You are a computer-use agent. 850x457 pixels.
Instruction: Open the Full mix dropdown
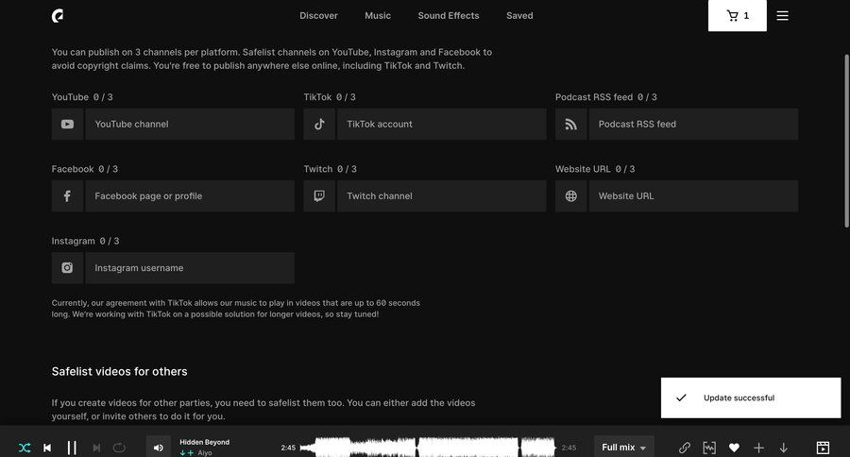click(x=624, y=448)
